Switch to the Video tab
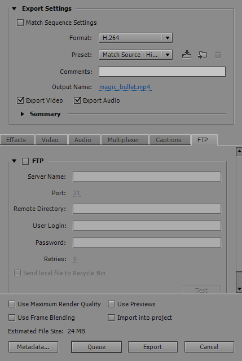 click(50, 140)
